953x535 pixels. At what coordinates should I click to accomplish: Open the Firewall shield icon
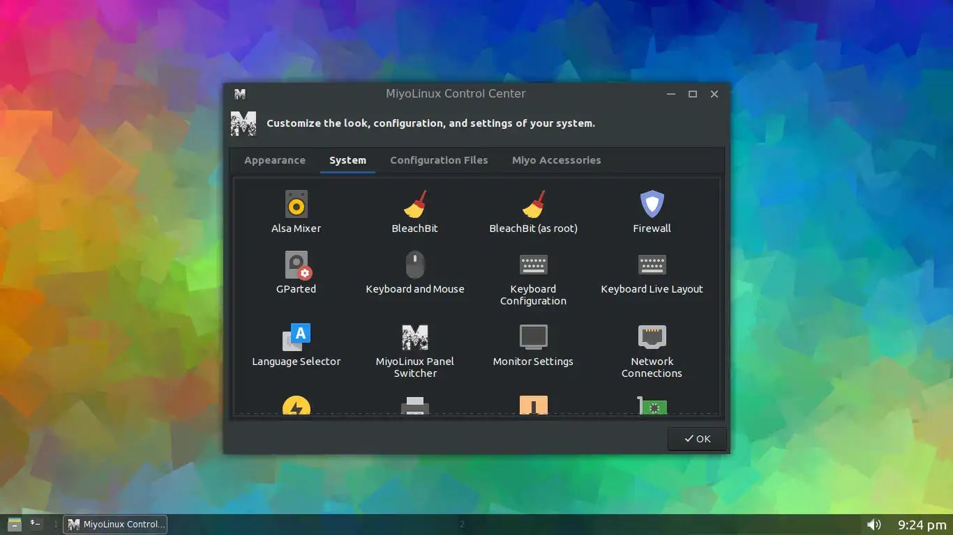[x=652, y=205]
